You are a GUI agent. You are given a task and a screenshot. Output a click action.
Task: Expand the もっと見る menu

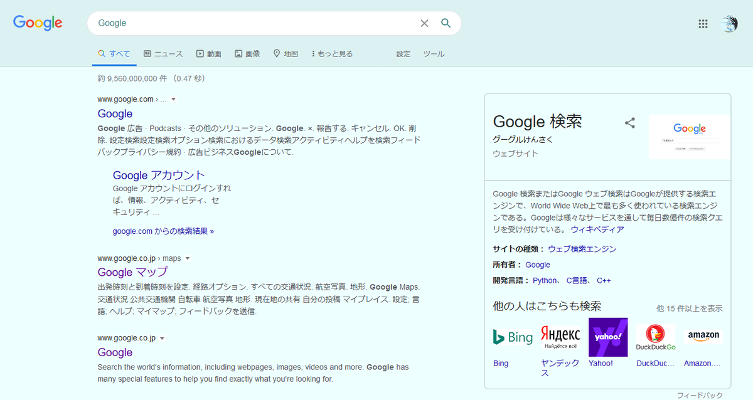coord(332,54)
